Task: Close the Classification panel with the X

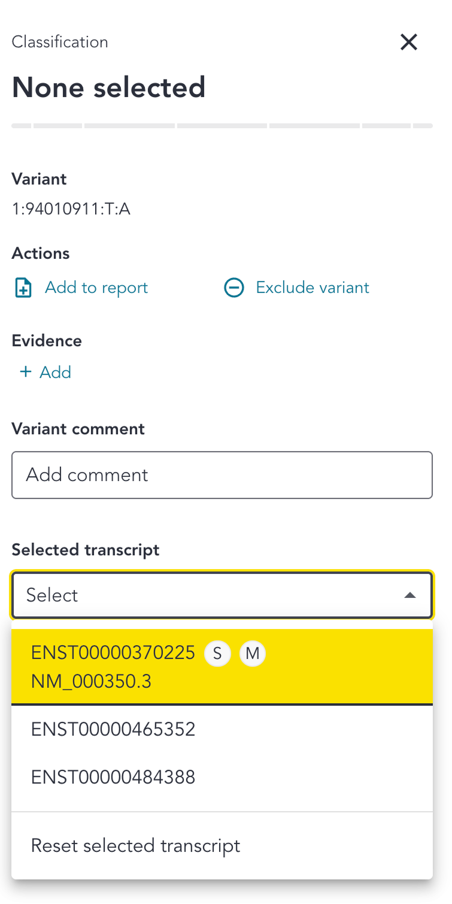Action: click(x=409, y=42)
